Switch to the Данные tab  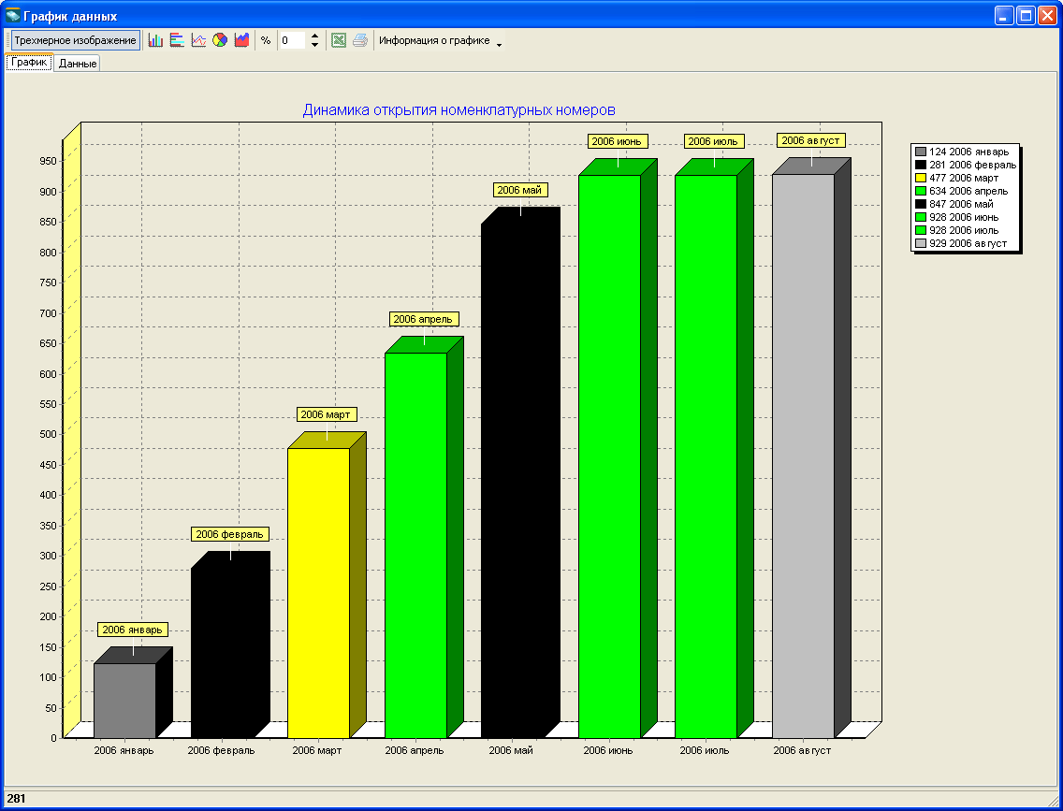coord(78,63)
